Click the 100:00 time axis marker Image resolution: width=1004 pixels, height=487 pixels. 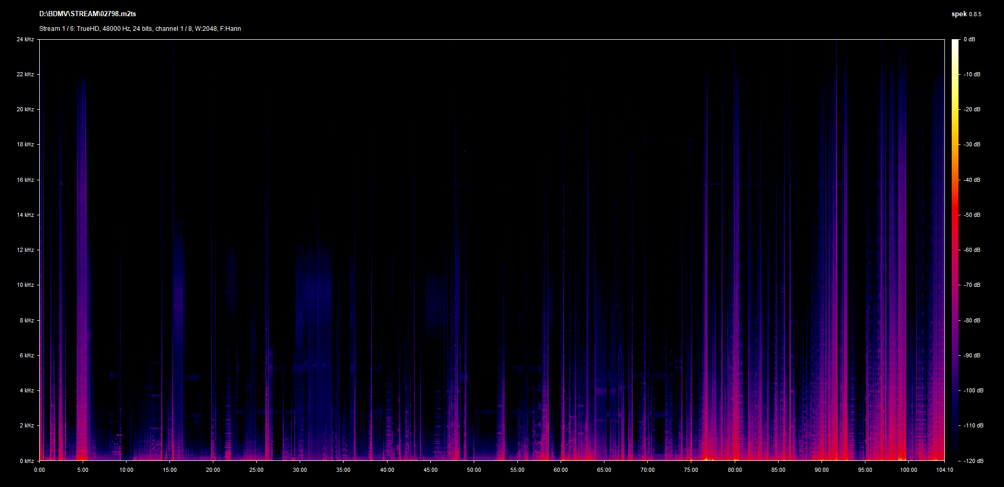pyautogui.click(x=908, y=470)
